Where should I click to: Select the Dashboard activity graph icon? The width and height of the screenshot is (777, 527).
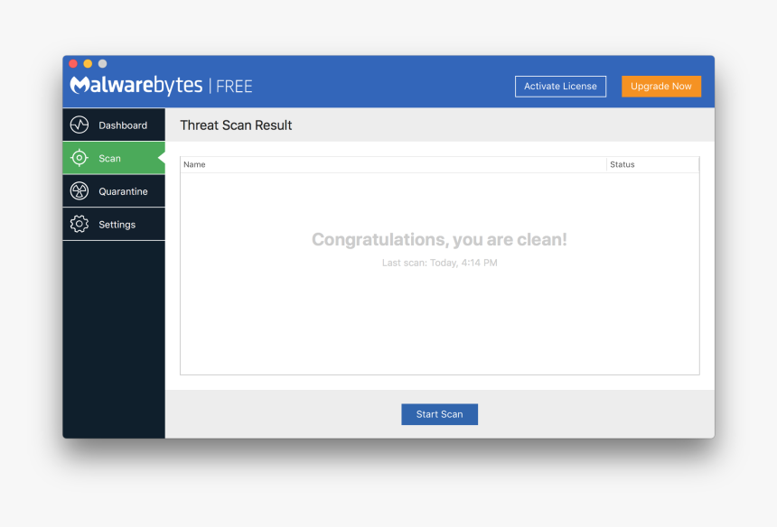79,125
